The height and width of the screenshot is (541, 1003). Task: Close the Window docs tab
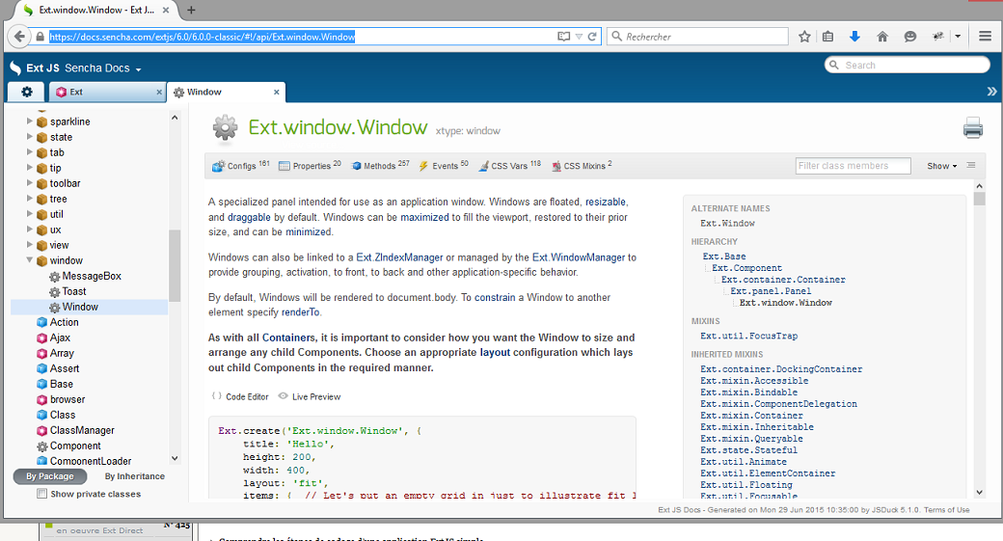[277, 92]
